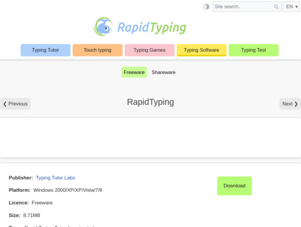The height and width of the screenshot is (227, 301).
Task: Go to Touch typing section
Action: pos(97,50)
